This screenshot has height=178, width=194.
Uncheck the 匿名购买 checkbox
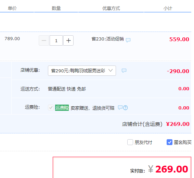[x=169, y=142]
